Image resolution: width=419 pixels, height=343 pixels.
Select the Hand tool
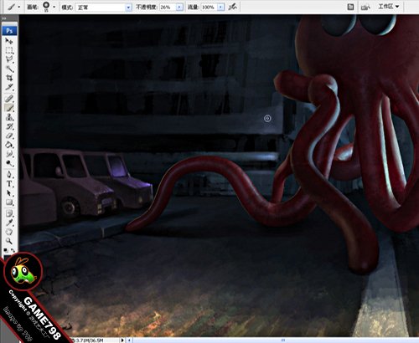[9, 232]
